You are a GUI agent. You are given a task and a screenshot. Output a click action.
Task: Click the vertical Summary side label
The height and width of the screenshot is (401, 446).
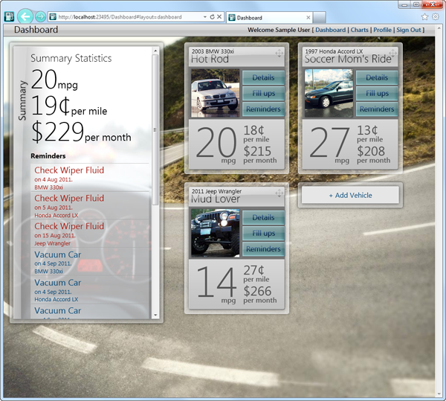[22, 100]
